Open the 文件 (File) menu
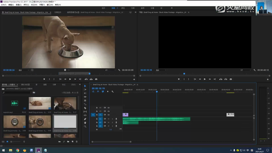Image resolution: width=272 pixels, height=153 pixels. [x=4, y=5]
